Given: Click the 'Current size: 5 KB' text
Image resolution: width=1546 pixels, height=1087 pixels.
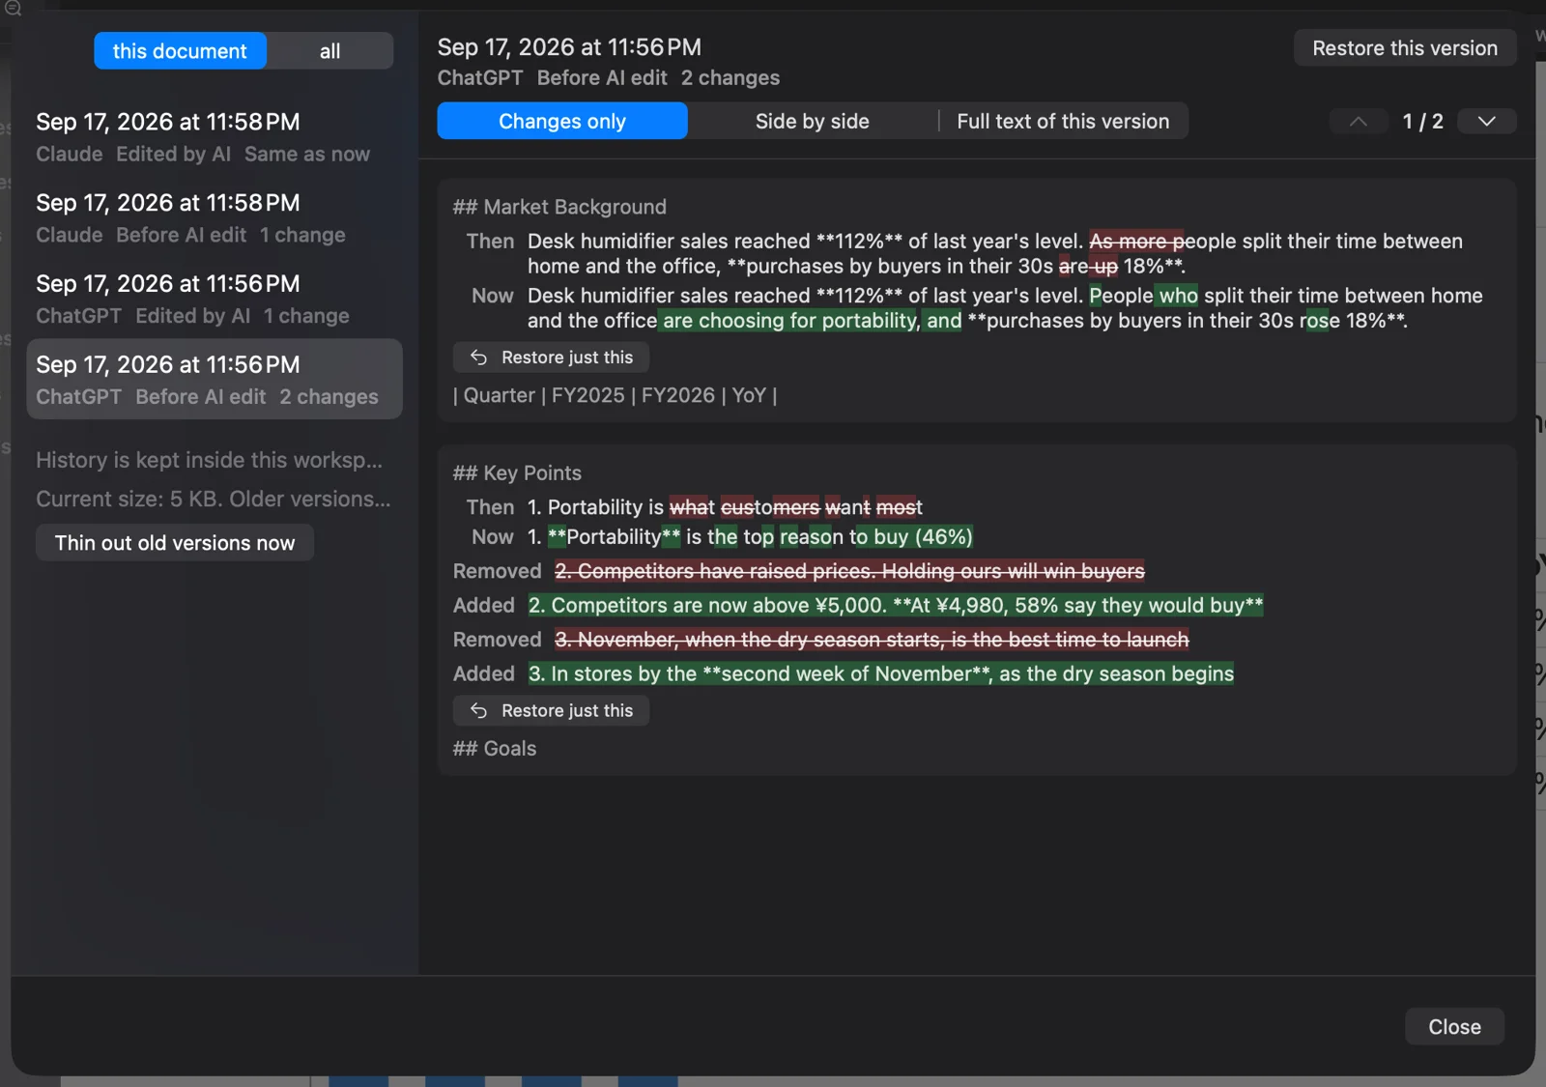Looking at the screenshot, I should (x=214, y=500).
